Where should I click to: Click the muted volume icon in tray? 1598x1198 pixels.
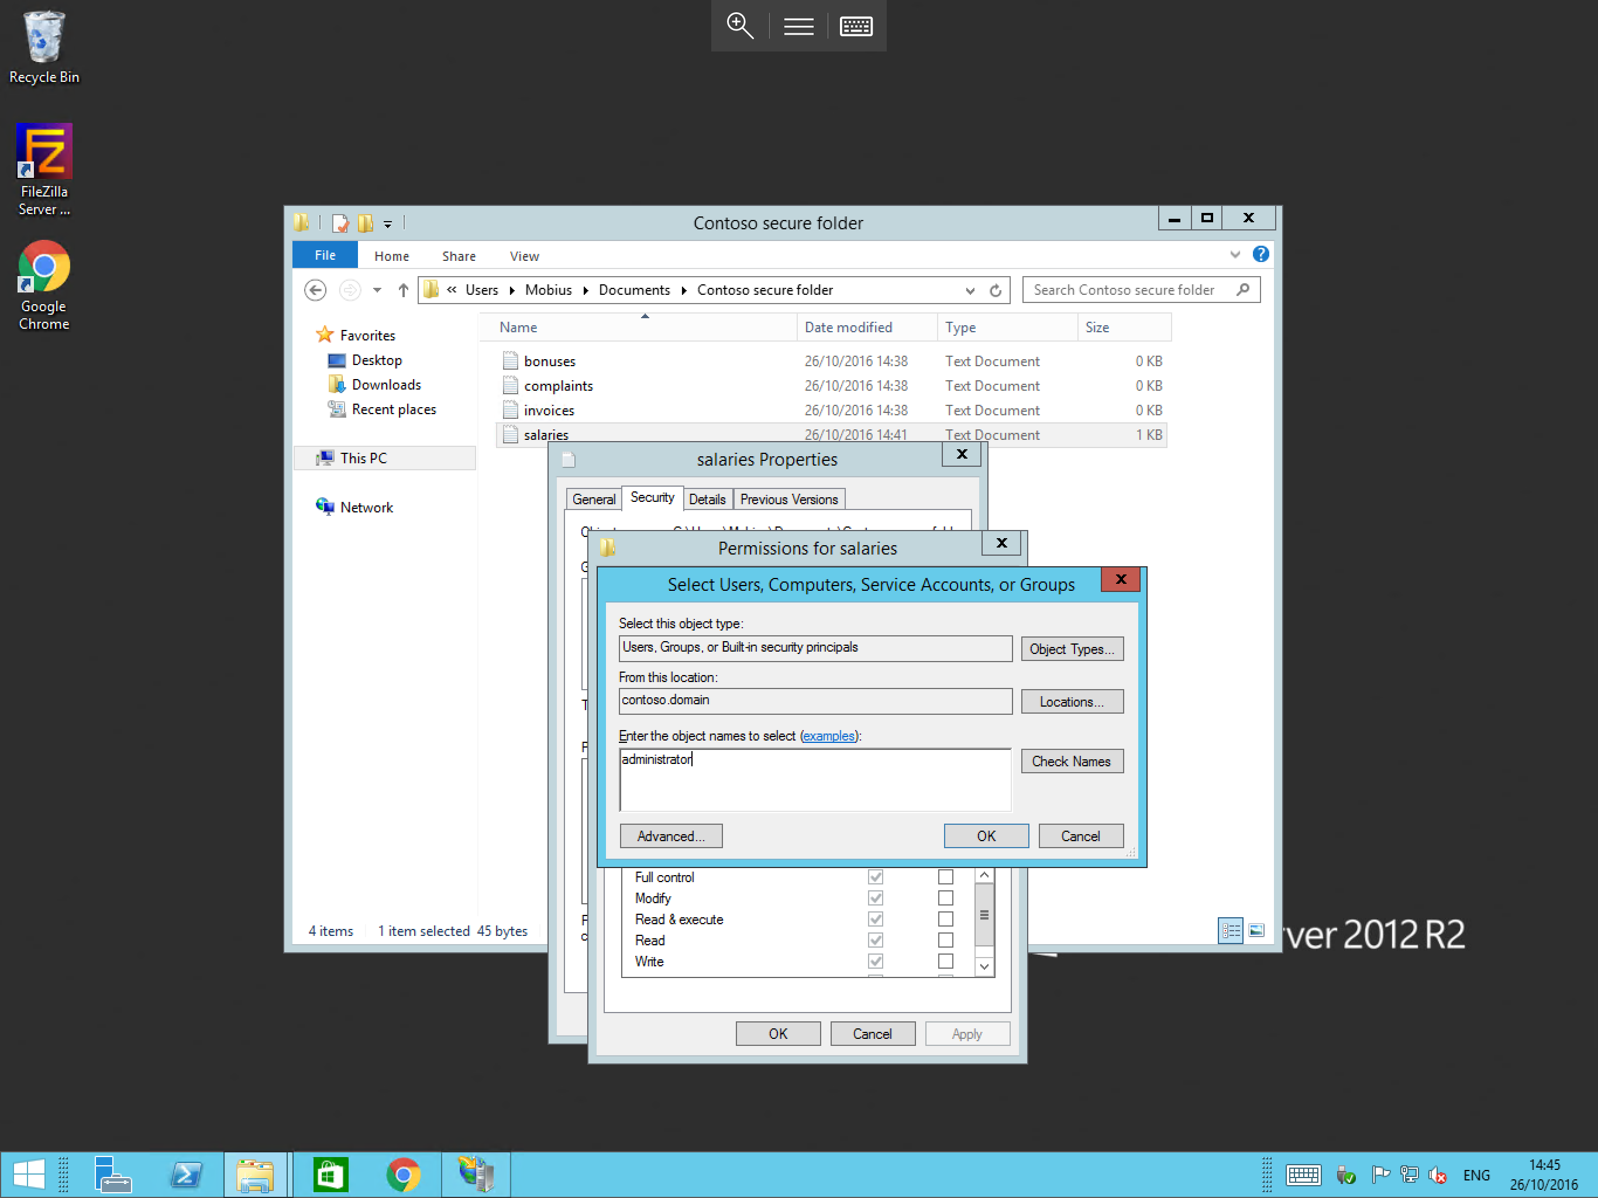tap(1437, 1175)
